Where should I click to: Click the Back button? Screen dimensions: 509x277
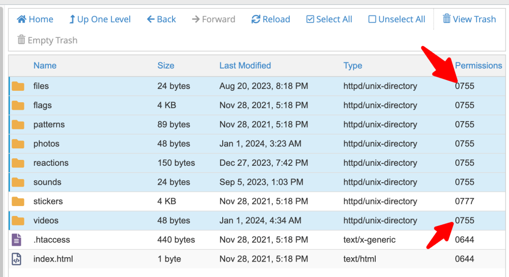162,19
